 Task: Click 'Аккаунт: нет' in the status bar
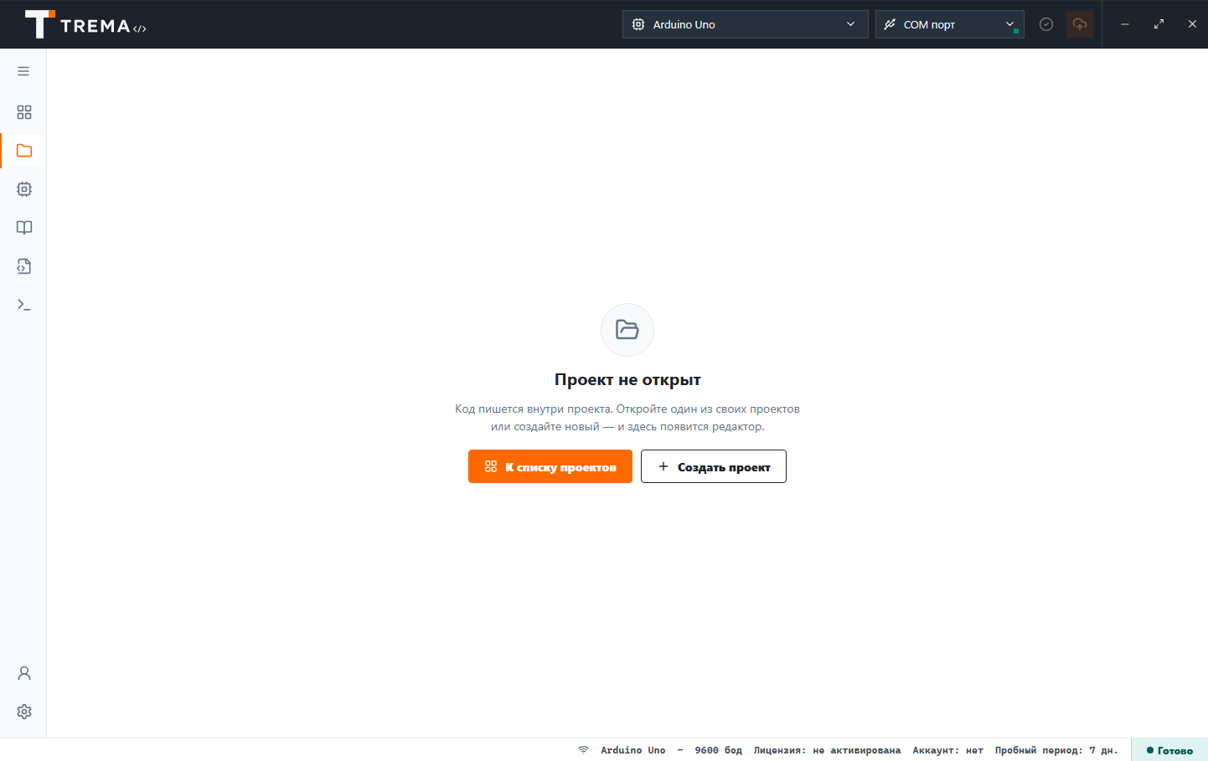(947, 750)
